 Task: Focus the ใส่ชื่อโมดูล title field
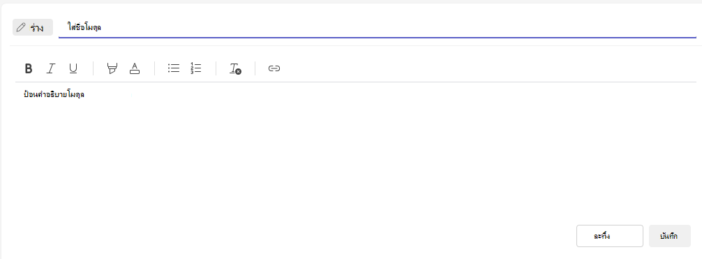pyautogui.click(x=377, y=28)
